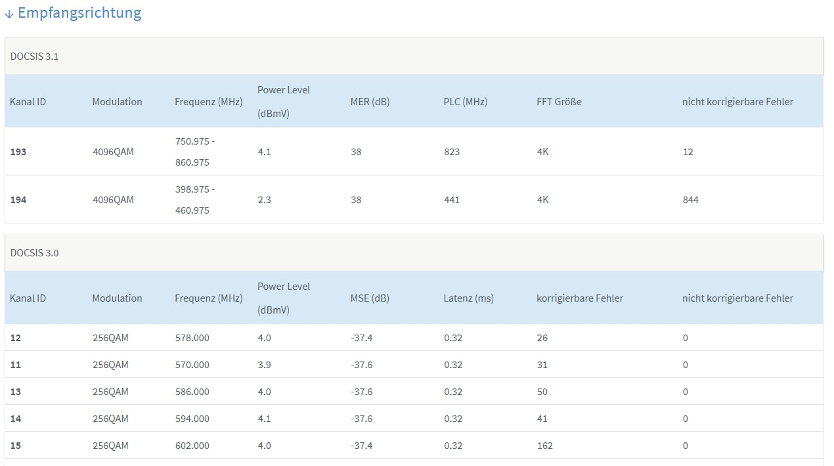Select channel ID 12 in DOCSIS 3.0 table
834x466 pixels.
click(16, 338)
